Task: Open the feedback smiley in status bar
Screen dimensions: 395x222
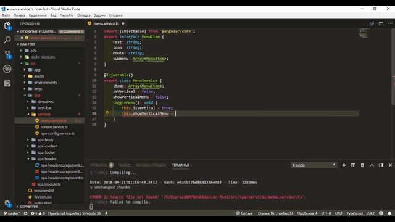Action: (381, 213)
